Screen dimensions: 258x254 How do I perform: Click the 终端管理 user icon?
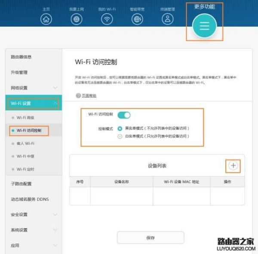(x=167, y=19)
